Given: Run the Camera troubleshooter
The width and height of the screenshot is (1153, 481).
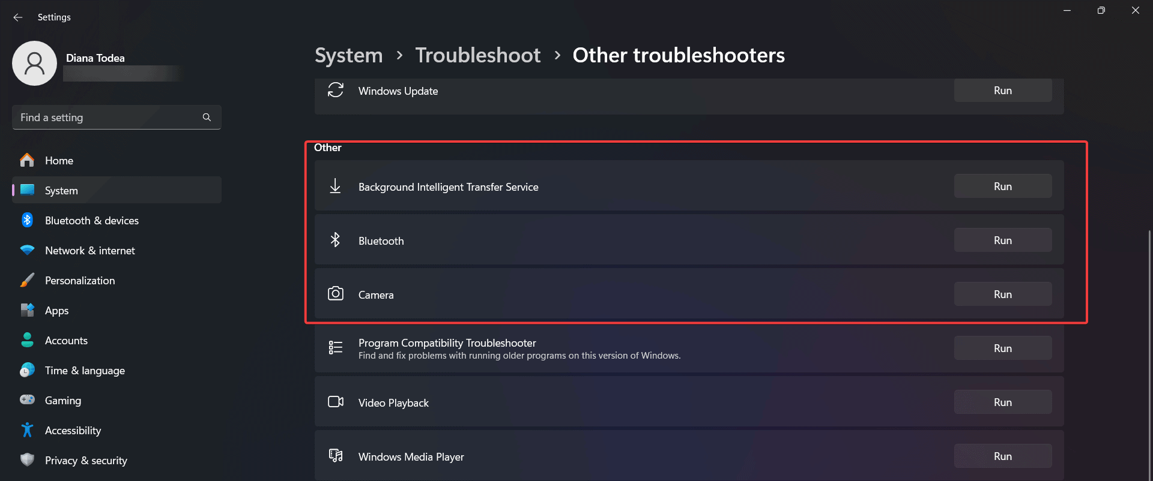Looking at the screenshot, I should 1002,294.
